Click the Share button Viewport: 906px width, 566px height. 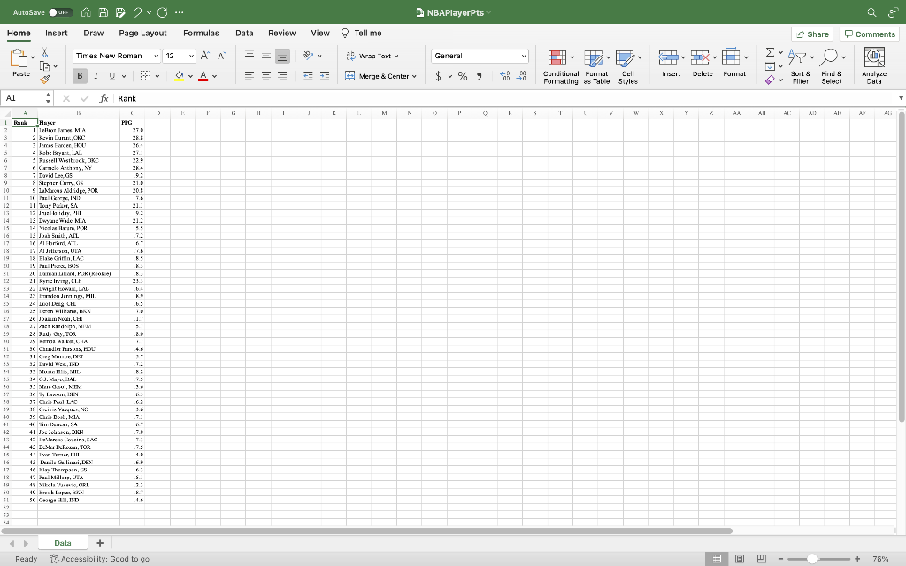click(x=811, y=33)
